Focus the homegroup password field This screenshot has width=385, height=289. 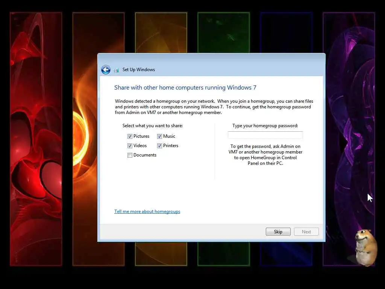(265, 135)
